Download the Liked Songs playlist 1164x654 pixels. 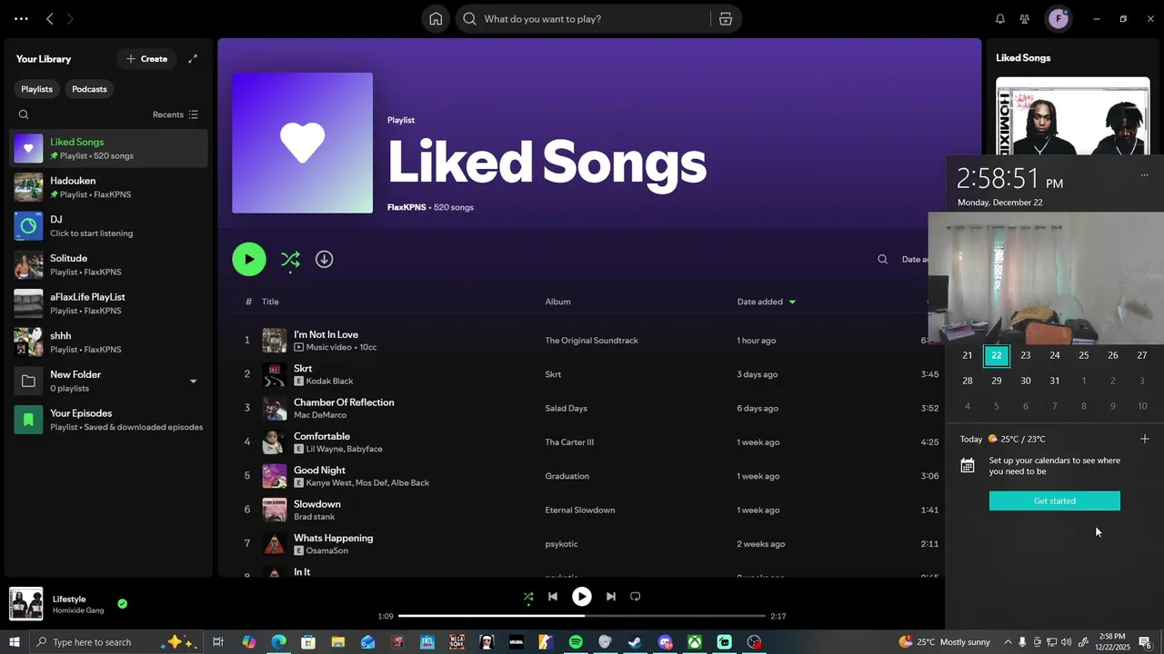click(x=325, y=260)
